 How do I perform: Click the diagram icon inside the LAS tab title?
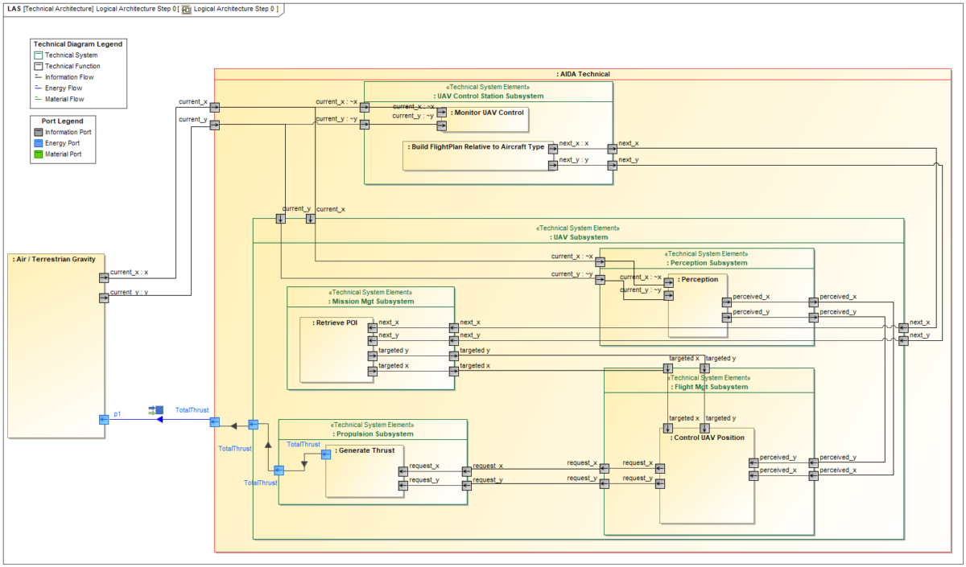(x=186, y=9)
